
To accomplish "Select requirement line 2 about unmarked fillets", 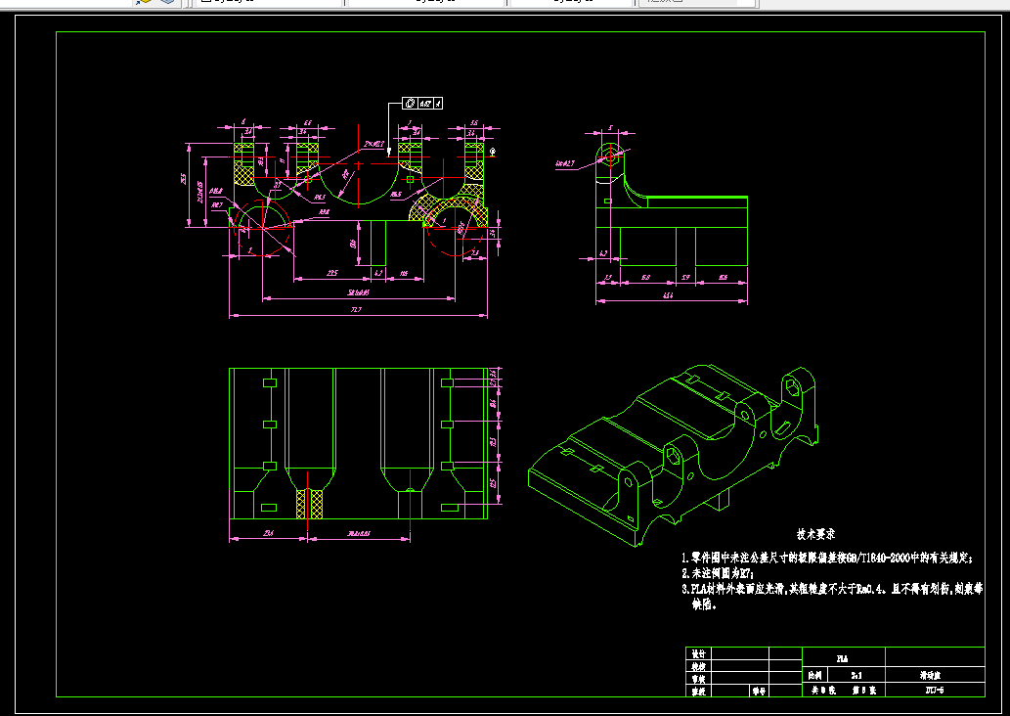I will click(x=718, y=573).
